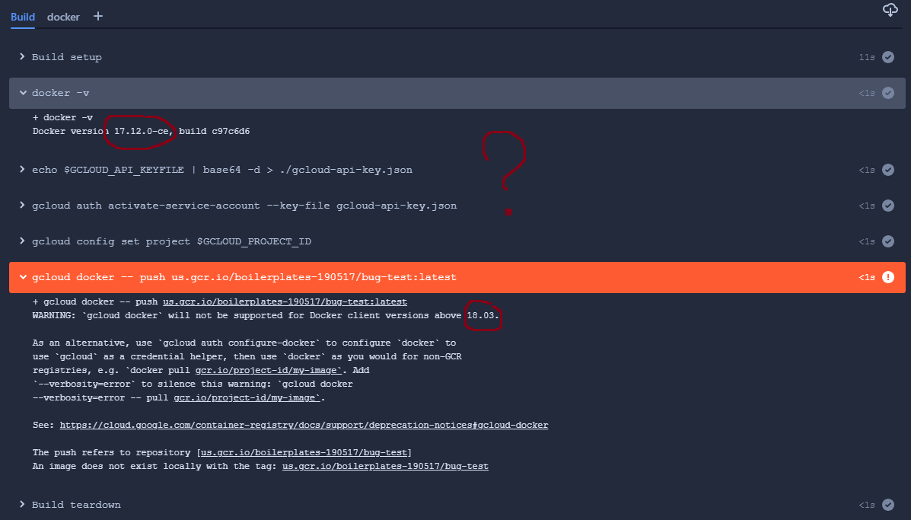Click the '<1s' duration on the failed push step

(867, 277)
